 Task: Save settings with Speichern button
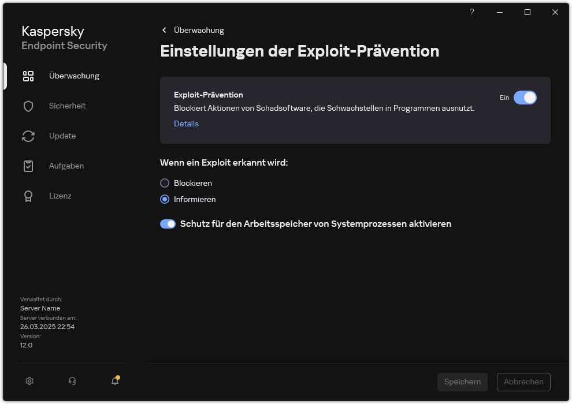[x=462, y=381]
